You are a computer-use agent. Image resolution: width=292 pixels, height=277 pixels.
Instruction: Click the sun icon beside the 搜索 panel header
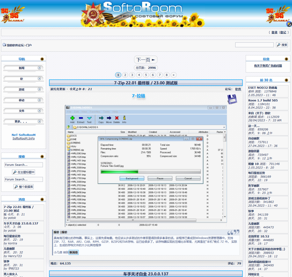pyautogui.click(x=42, y=156)
